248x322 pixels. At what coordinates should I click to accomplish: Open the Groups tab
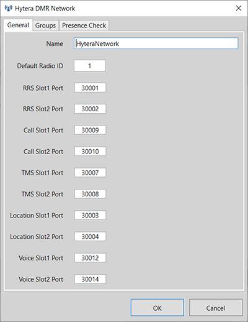(45, 25)
